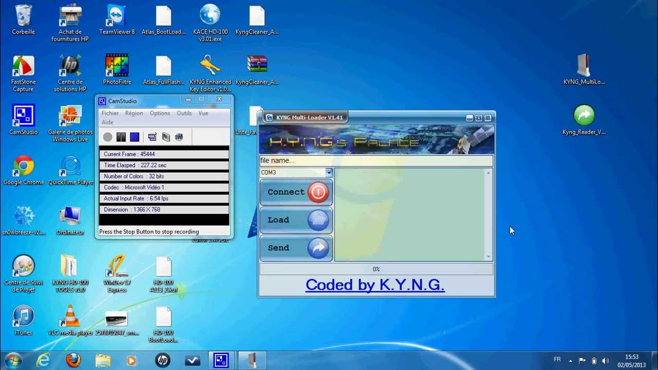This screenshot has height=370, width=658.
Task: Select the Ordinateur desktop icon
Action: (70, 220)
